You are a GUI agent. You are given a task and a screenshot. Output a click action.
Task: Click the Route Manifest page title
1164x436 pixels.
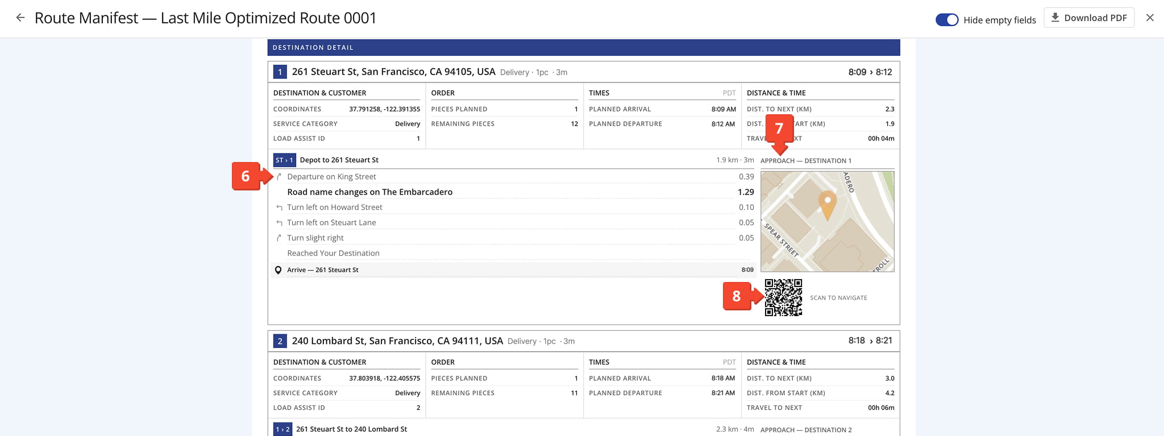click(205, 18)
